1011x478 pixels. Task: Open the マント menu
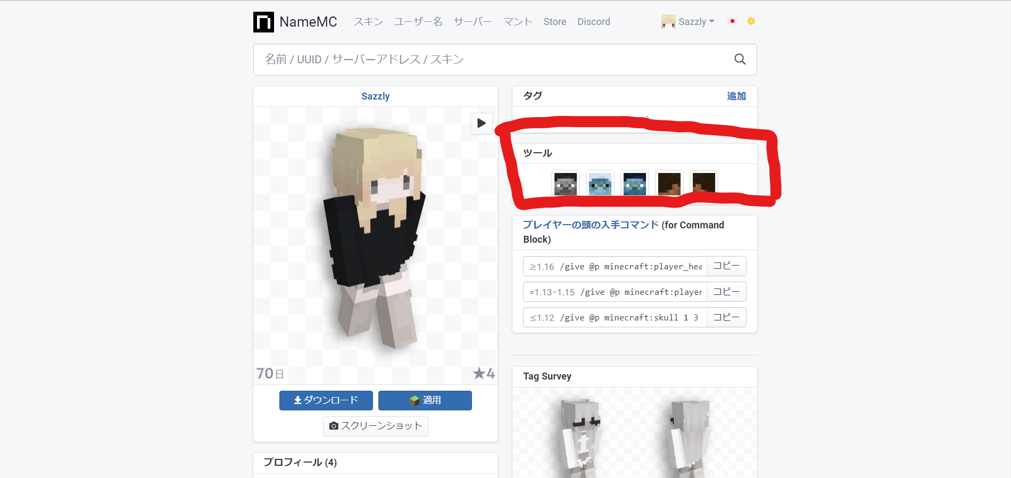pos(518,22)
